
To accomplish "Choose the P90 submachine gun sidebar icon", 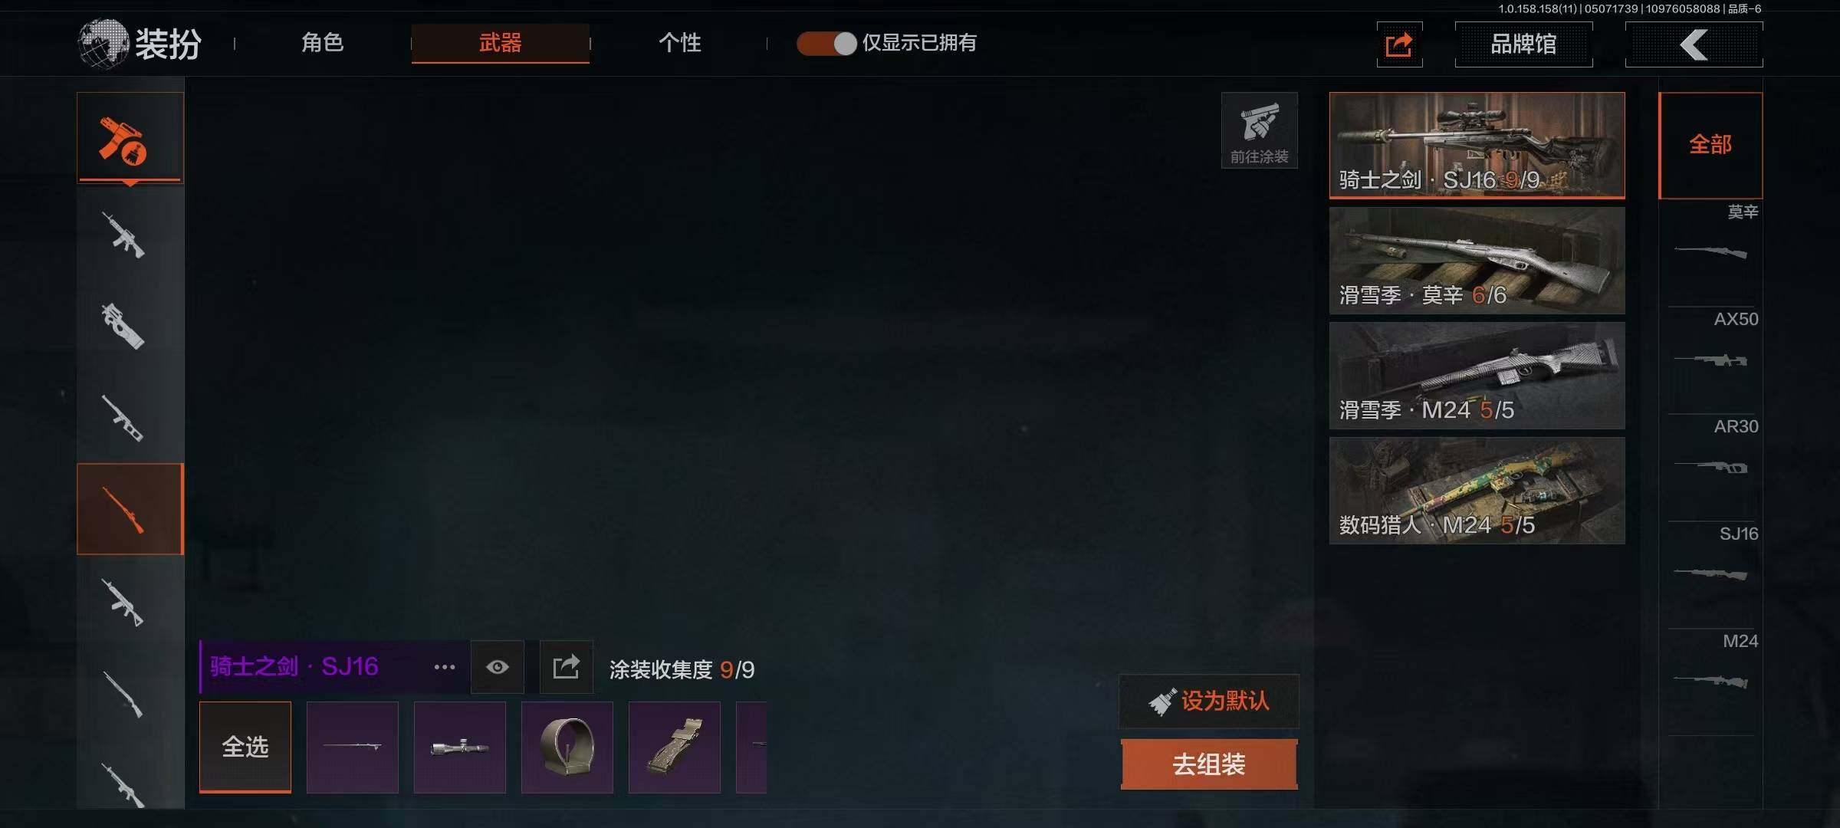I will [123, 326].
